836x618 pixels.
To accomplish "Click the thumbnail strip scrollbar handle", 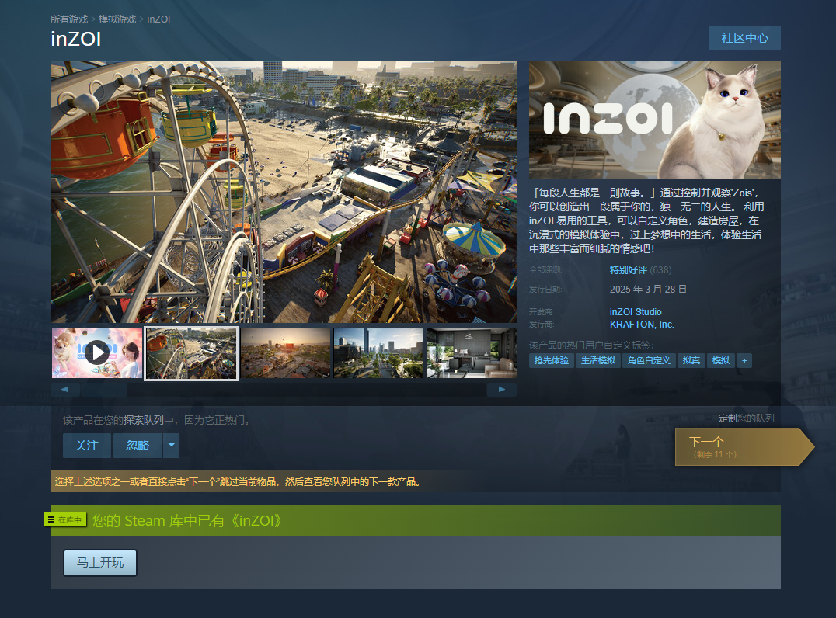I will coord(104,390).
